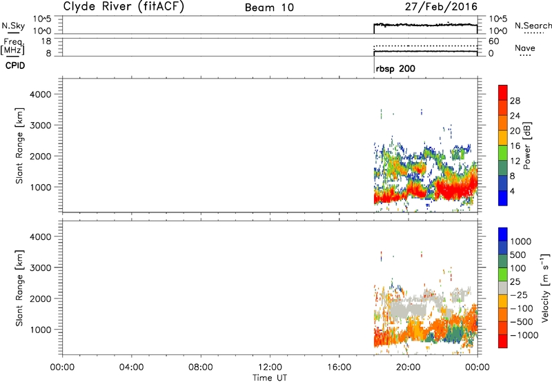Click the '3000' tick on velocity panel axis
The height and width of the screenshot is (382, 552).
41,268
